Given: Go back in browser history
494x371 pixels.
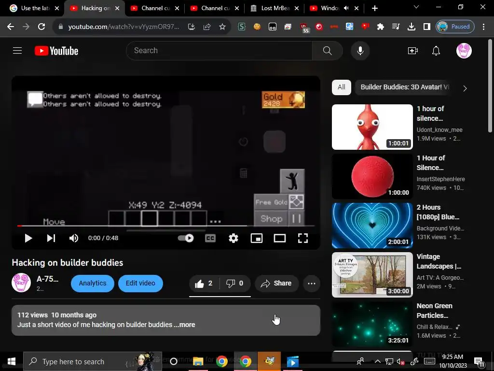Looking at the screenshot, I should click(11, 27).
